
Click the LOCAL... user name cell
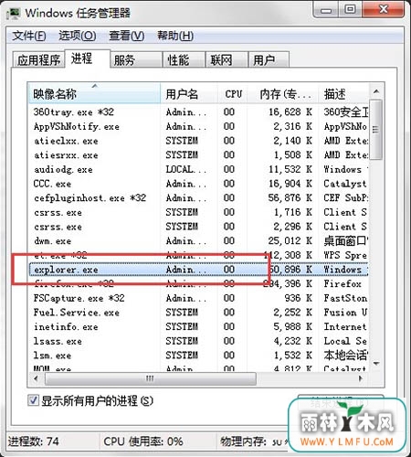[185, 169]
